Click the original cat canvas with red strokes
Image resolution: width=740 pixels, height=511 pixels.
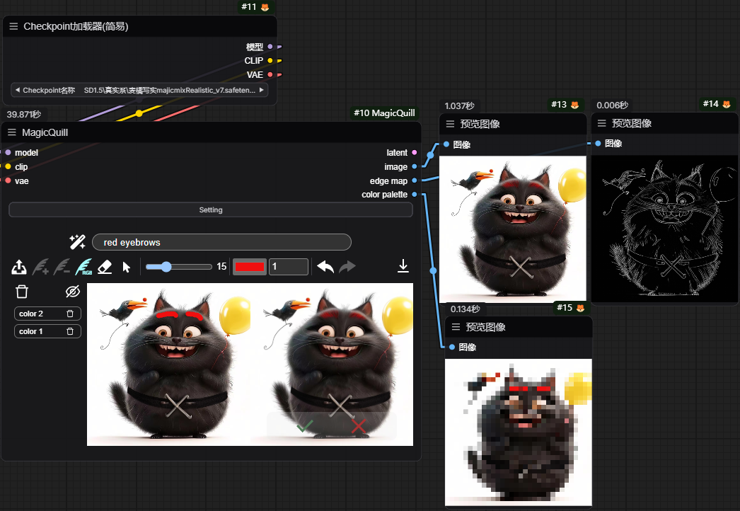168,364
